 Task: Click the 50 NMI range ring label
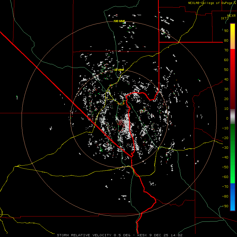(x=119, y=70)
